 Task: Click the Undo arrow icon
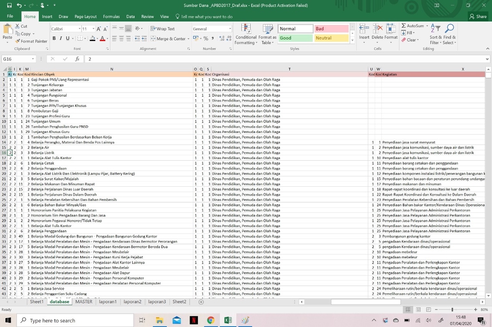tap(19, 5)
